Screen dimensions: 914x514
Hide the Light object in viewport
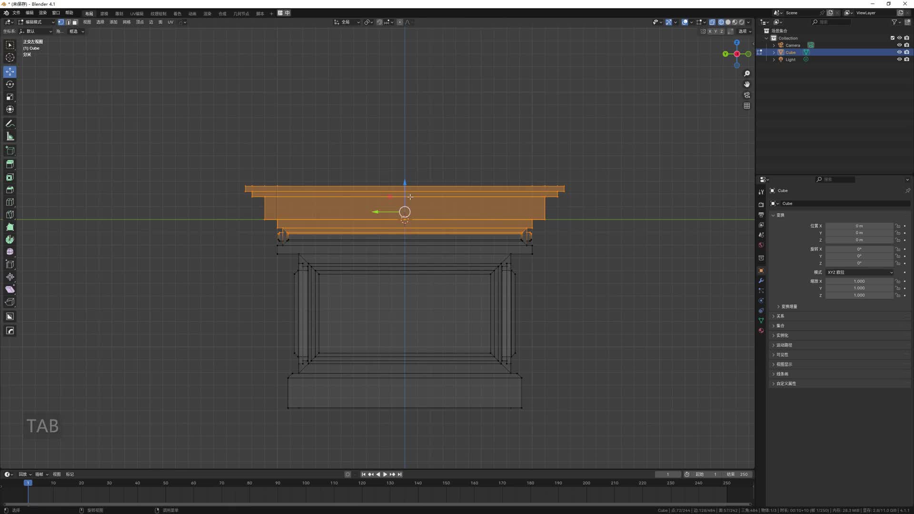899,59
